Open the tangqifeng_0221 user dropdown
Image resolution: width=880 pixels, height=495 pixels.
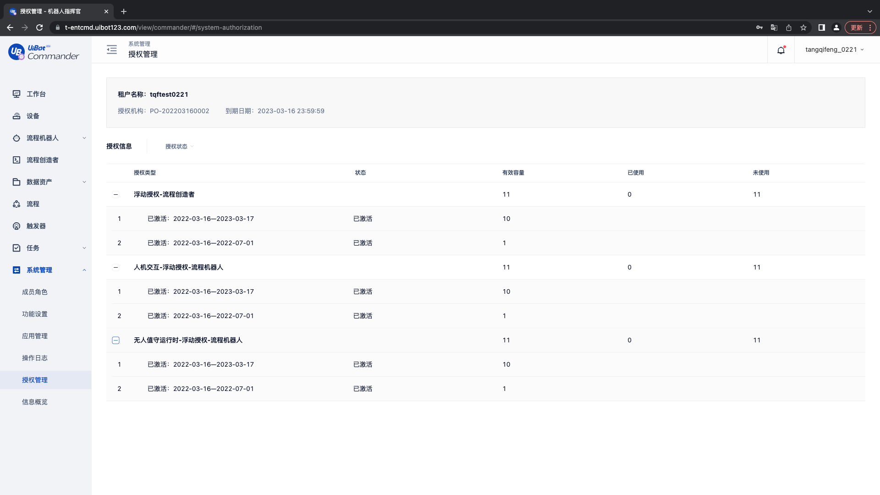pyautogui.click(x=835, y=49)
